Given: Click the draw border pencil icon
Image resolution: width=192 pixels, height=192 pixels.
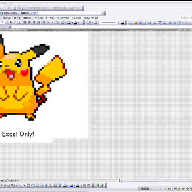Looking at the screenshot, I should point(89,22).
